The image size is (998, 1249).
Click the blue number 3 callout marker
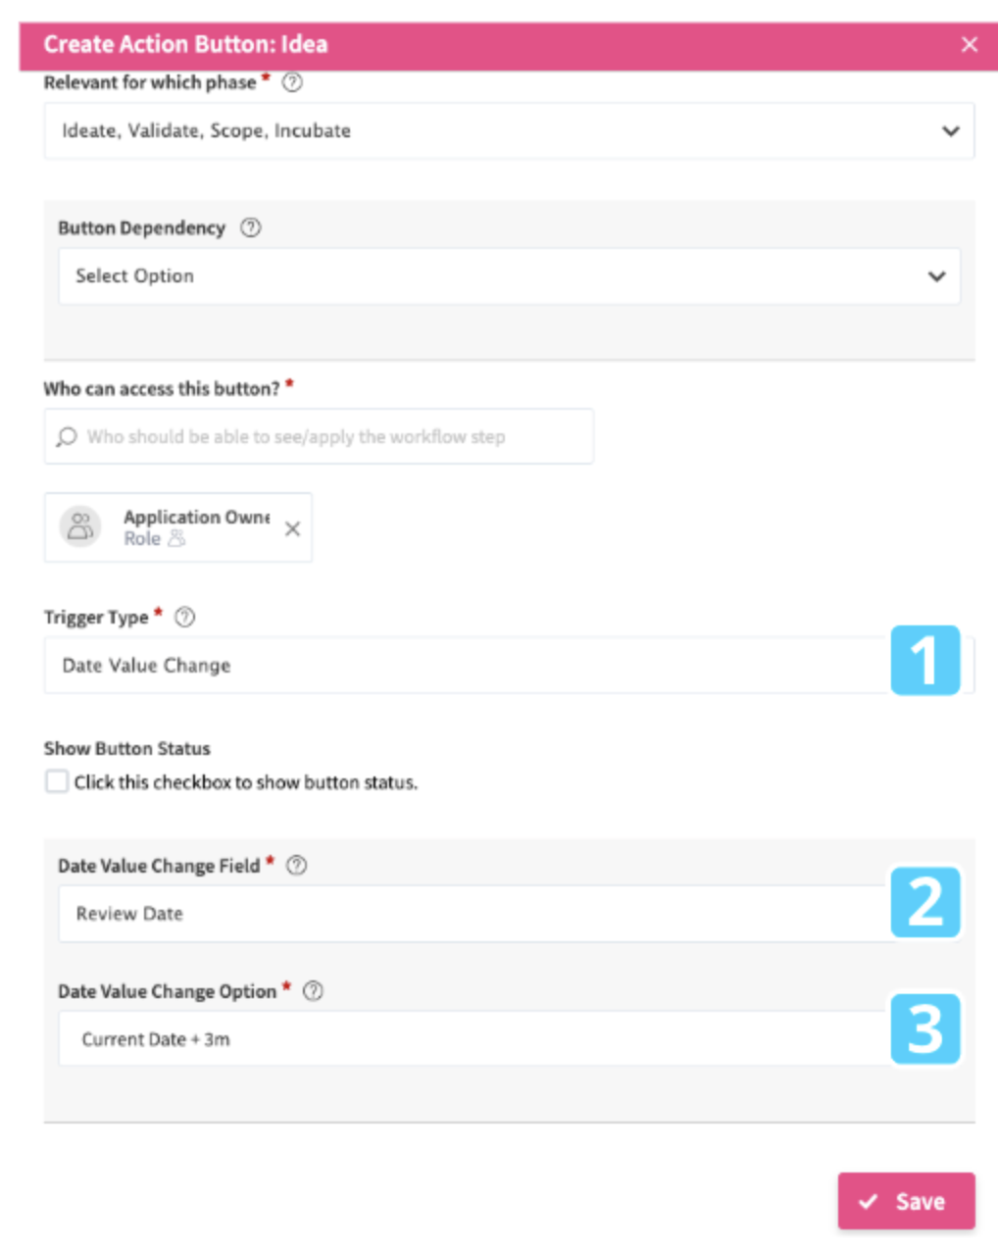924,1028
